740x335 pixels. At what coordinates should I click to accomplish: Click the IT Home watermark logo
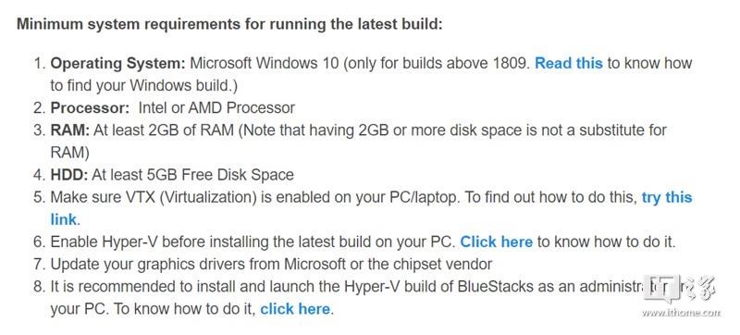pos(680,290)
